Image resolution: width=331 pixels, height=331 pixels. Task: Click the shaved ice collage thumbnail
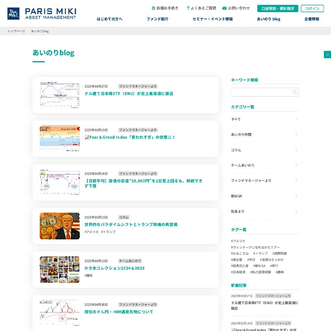point(60,270)
